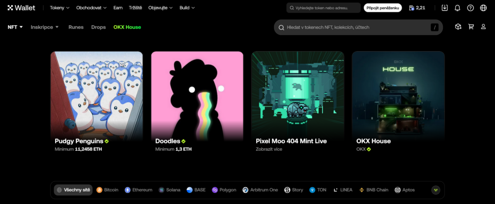Expand the Objevujte dropdown menu
The width and height of the screenshot is (495, 204).
[160, 8]
